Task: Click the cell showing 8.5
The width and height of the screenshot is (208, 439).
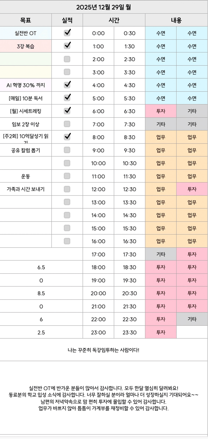Action: (x=41, y=293)
